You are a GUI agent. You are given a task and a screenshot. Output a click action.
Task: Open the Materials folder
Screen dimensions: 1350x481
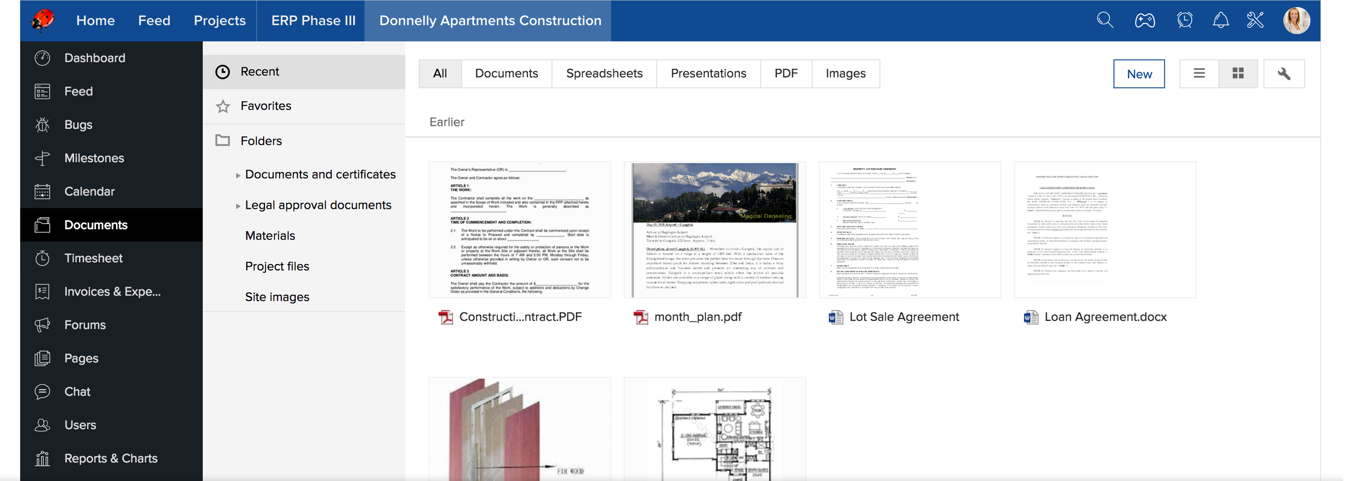(270, 235)
